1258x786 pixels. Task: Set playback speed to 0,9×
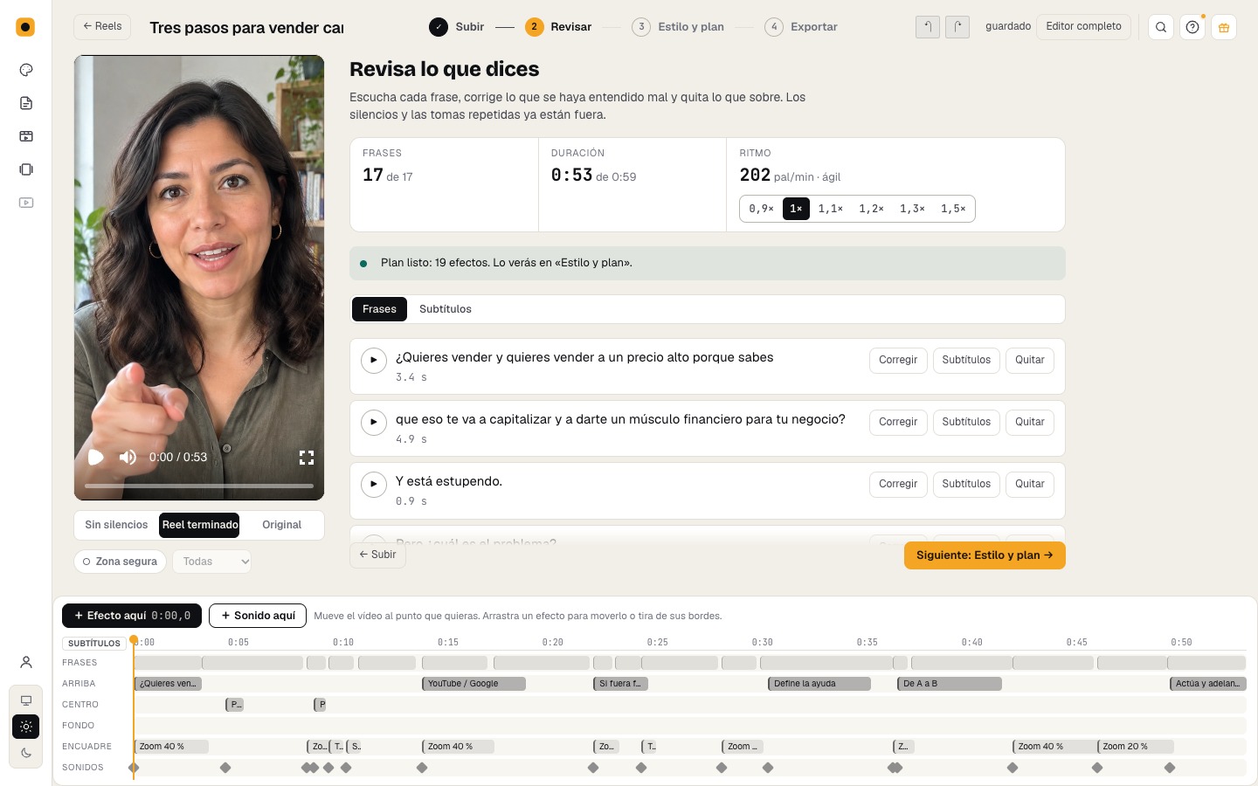pos(761,209)
